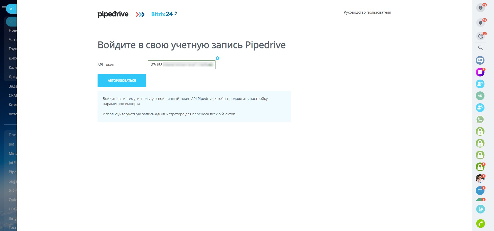This screenshot has height=231, width=494.
Task: Open the photo avatar user chat
Action: (480, 179)
